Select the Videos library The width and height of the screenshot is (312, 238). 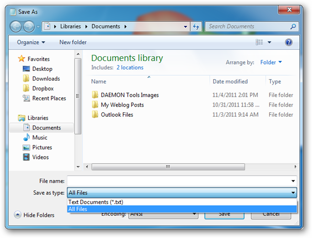40,157
